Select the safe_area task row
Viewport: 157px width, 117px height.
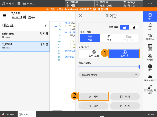pyautogui.click(x=25, y=35)
